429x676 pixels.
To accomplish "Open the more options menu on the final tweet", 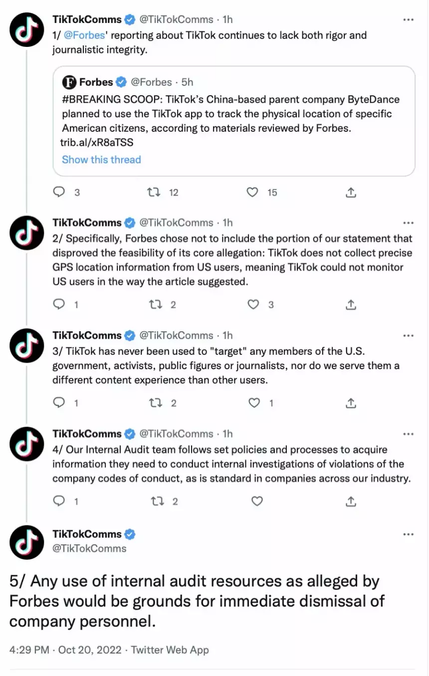I will [x=409, y=533].
